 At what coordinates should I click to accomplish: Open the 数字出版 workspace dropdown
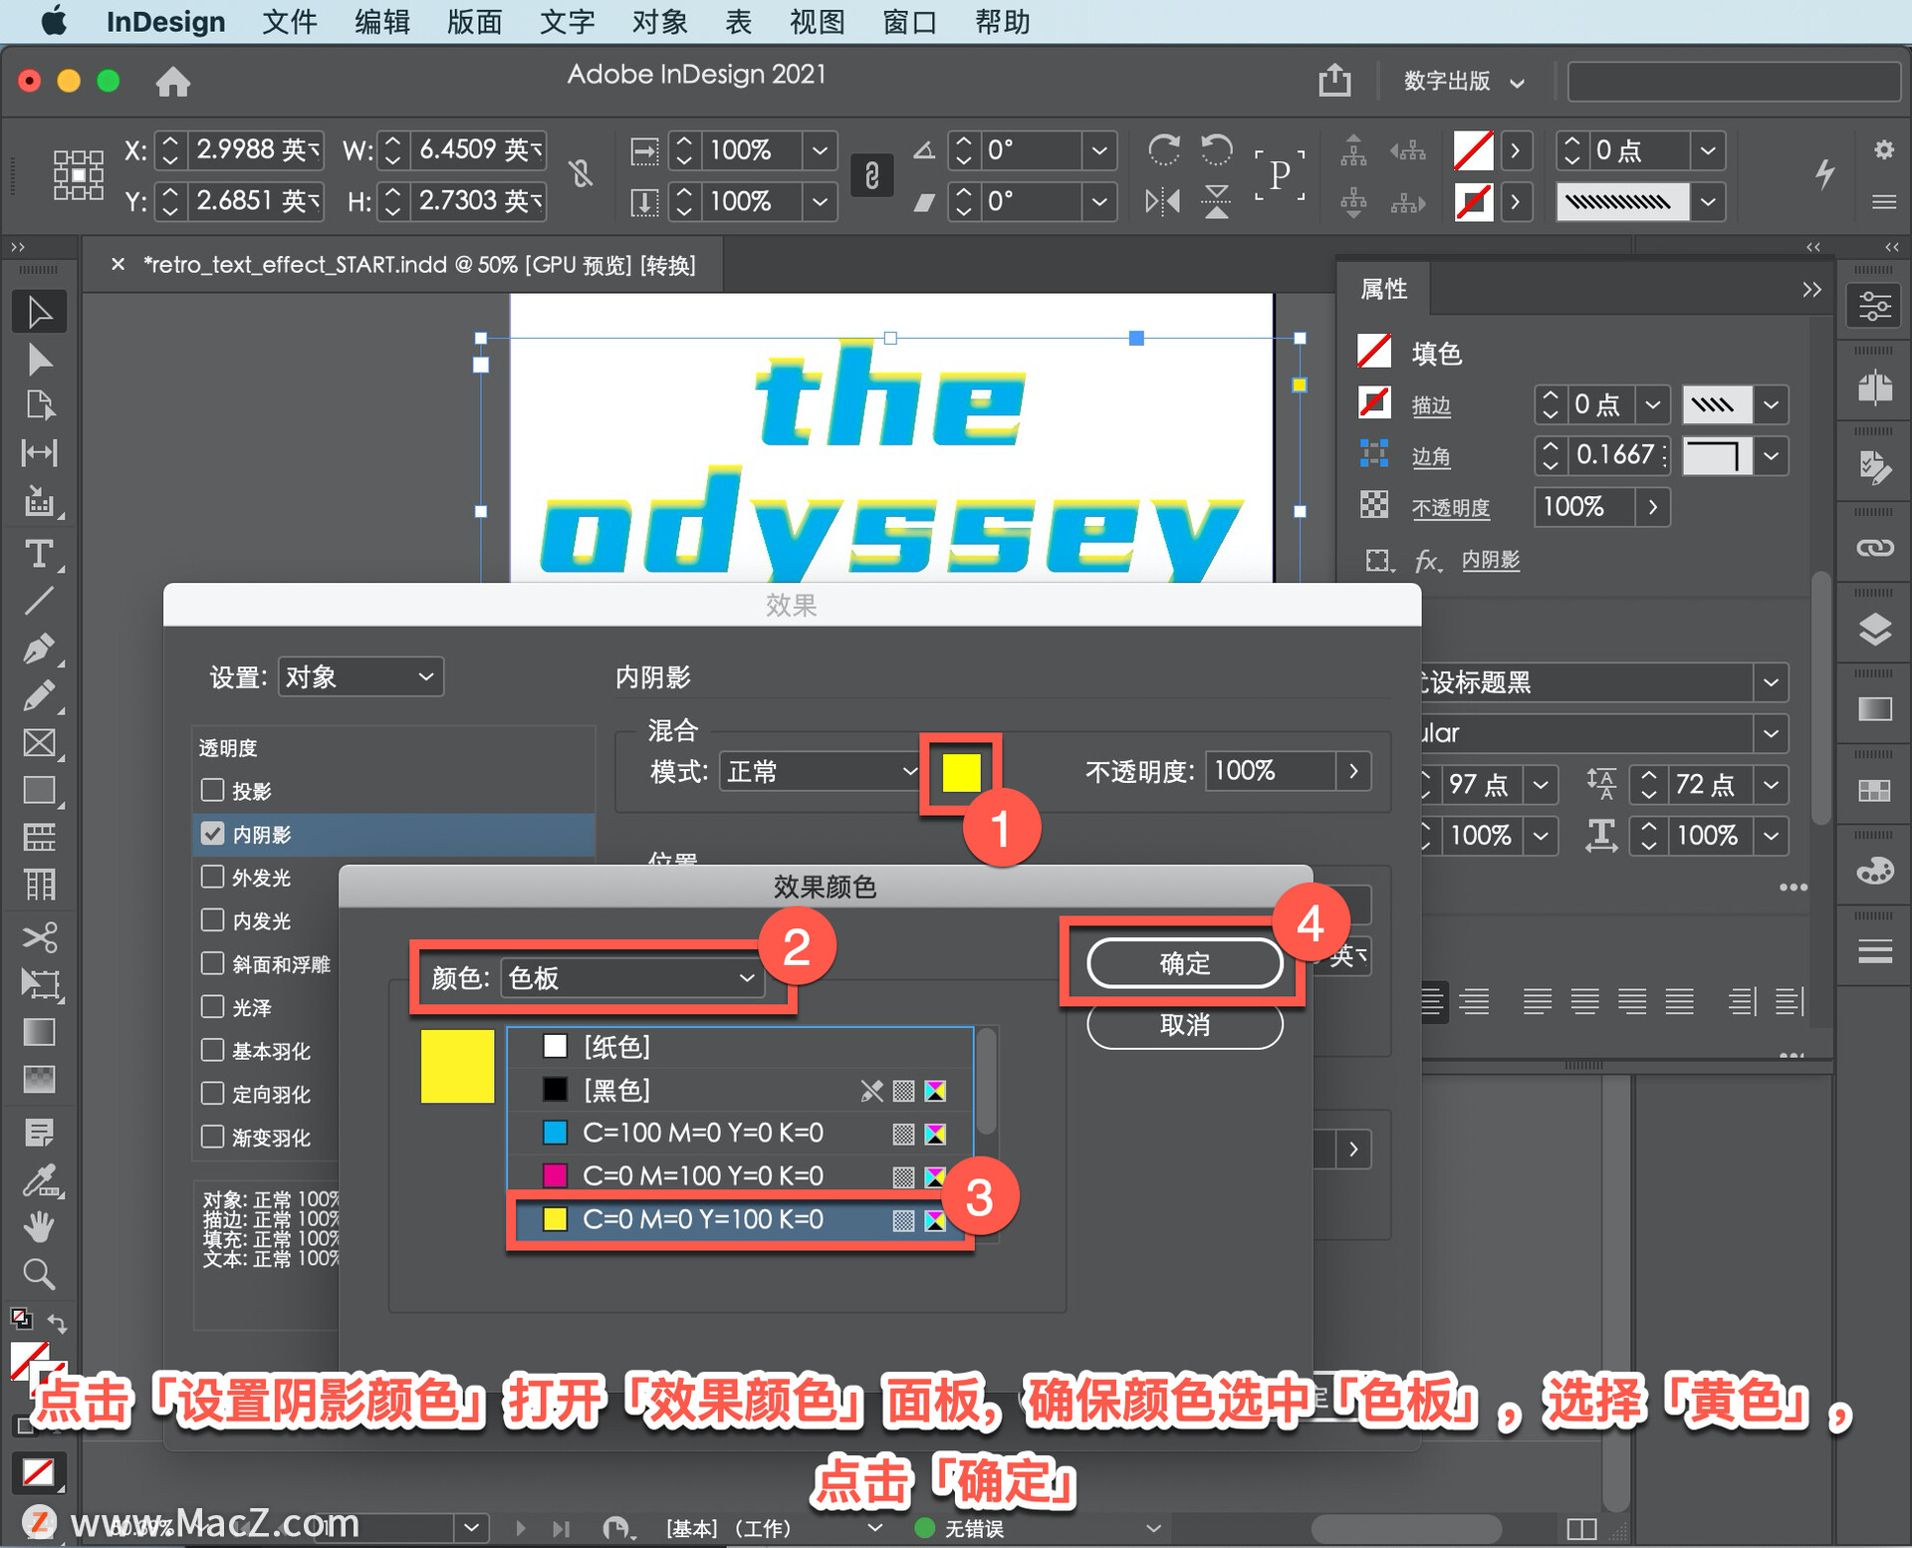click(x=1463, y=81)
